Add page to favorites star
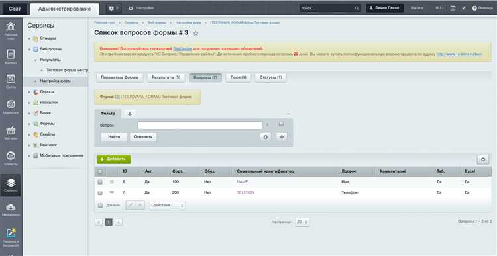497x256 pixels. [195, 33]
